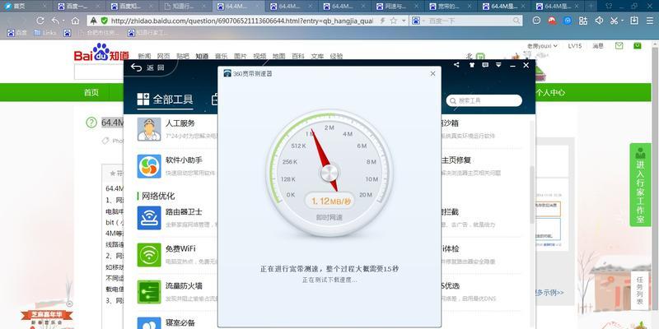Screen dimensions: 659x329
Task: Click the share icon in 360 title bar
Action: pyautogui.click(x=456, y=65)
